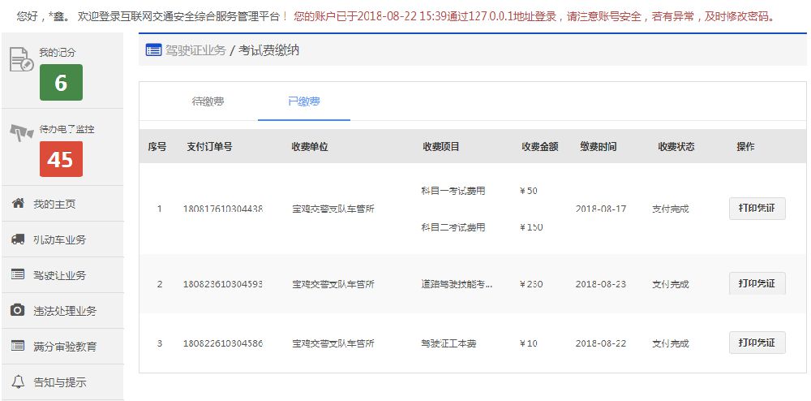The image size is (811, 401).
Task: Click the truck icon for 机动车业务
Action: [x=18, y=239]
